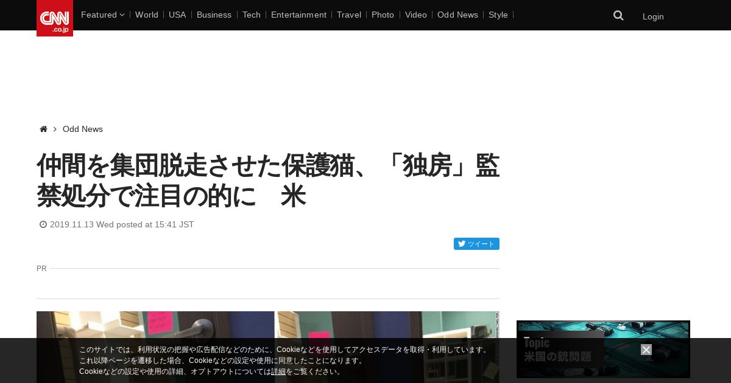Click the Odd News breadcrumb link
The height and width of the screenshot is (383, 731).
[x=83, y=129]
